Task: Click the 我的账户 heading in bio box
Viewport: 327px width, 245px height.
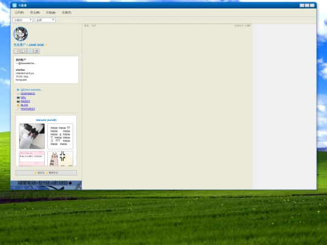Action: click(x=21, y=60)
